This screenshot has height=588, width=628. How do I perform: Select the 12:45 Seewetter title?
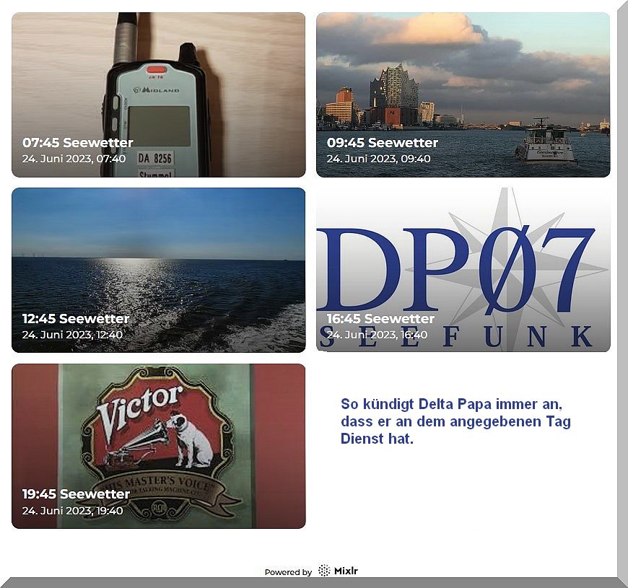point(75,319)
